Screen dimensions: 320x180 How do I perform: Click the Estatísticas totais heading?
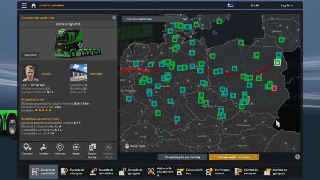33,99
